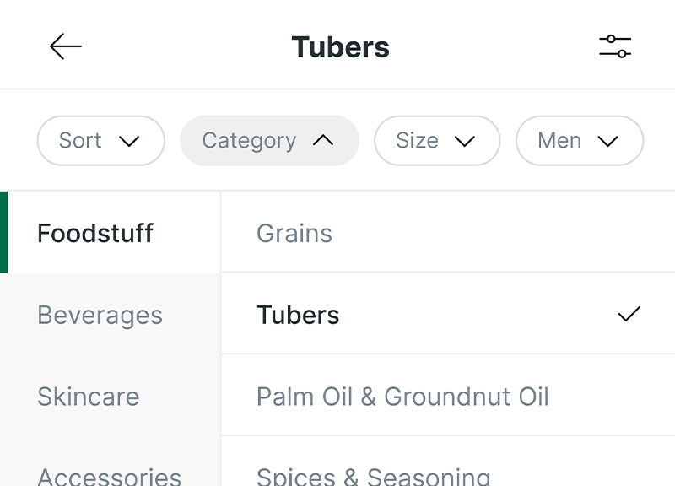
Task: Open the Accessories category
Action: pyautogui.click(x=109, y=476)
